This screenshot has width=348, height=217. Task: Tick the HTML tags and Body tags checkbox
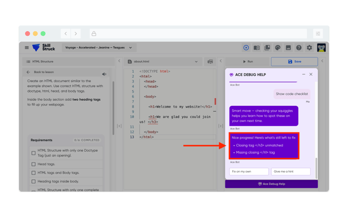click(x=34, y=173)
